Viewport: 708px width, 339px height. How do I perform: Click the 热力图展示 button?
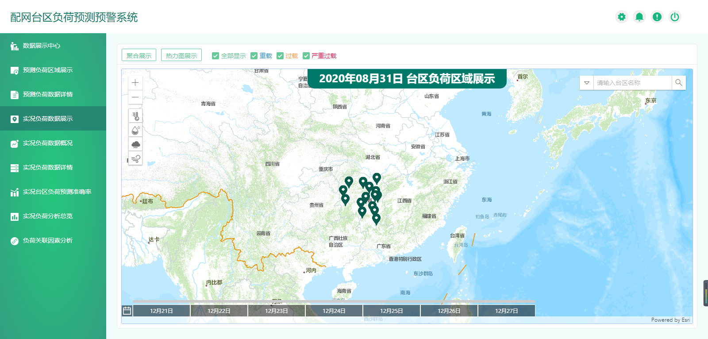pyautogui.click(x=181, y=55)
